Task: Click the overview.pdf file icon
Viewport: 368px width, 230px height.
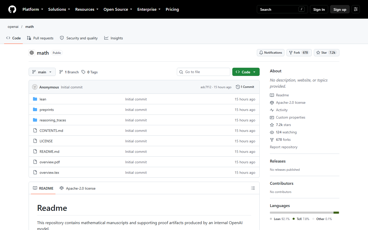Action: pos(35,162)
